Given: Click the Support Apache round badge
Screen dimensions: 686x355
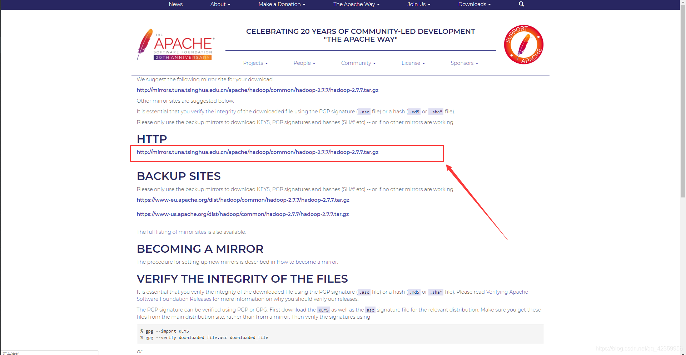Looking at the screenshot, I should pyautogui.click(x=523, y=45).
